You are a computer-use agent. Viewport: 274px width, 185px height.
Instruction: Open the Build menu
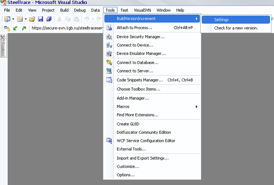(x=64, y=10)
